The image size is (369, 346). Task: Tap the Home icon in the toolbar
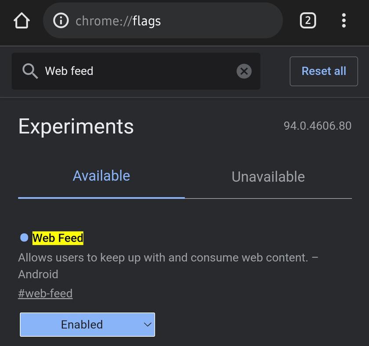pos(22,21)
